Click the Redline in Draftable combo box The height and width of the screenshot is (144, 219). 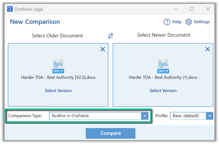(99, 116)
